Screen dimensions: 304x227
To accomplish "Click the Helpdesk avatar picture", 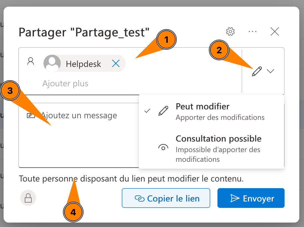I will point(52,63).
